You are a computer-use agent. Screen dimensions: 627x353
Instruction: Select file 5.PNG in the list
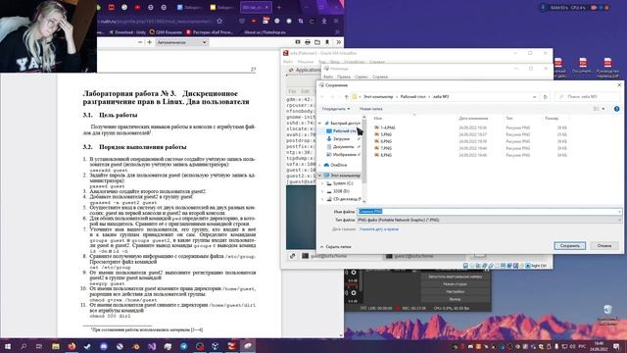(x=383, y=134)
